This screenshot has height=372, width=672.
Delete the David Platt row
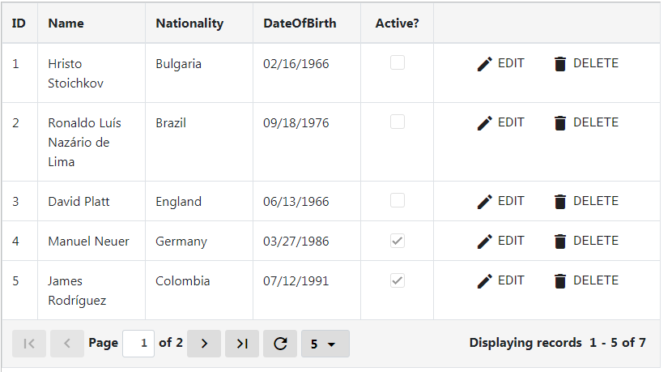(586, 201)
